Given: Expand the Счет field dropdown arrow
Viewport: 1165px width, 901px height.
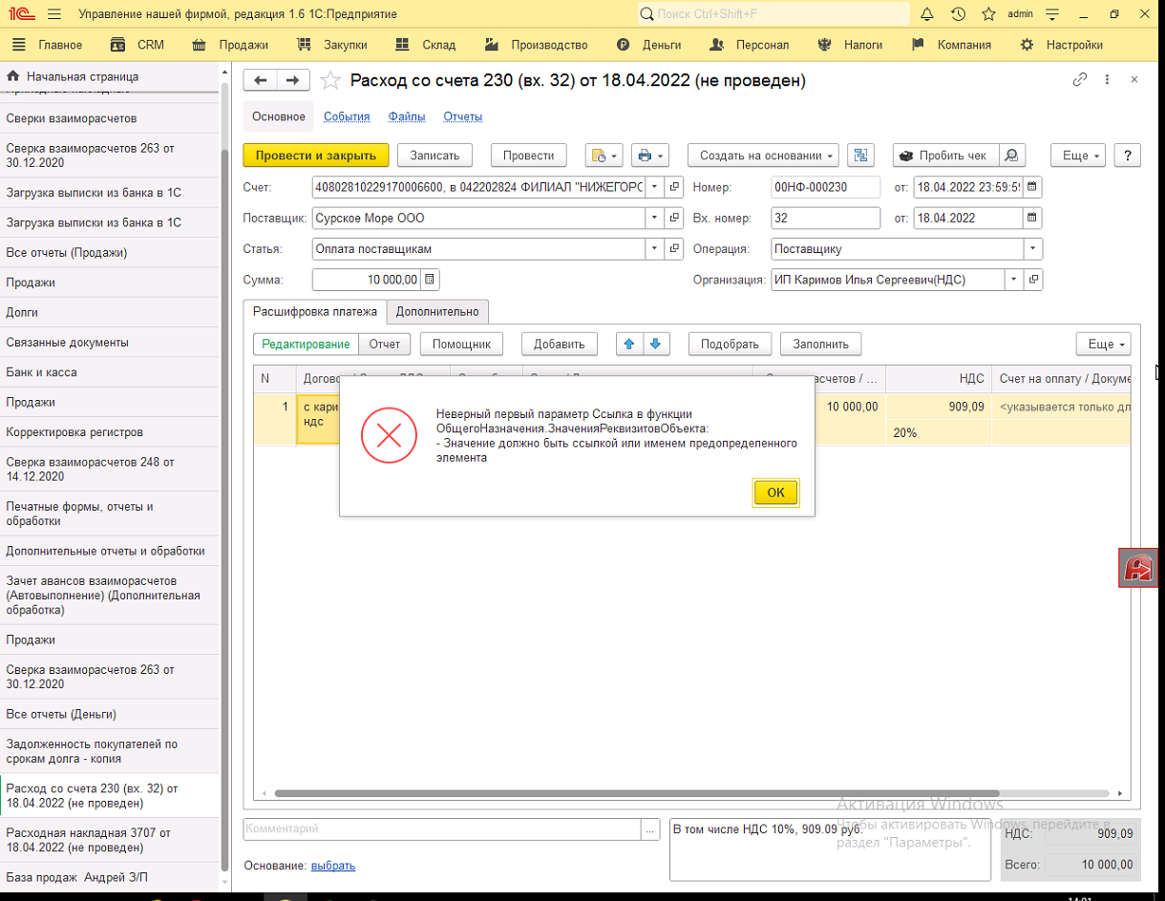Looking at the screenshot, I should (655, 187).
